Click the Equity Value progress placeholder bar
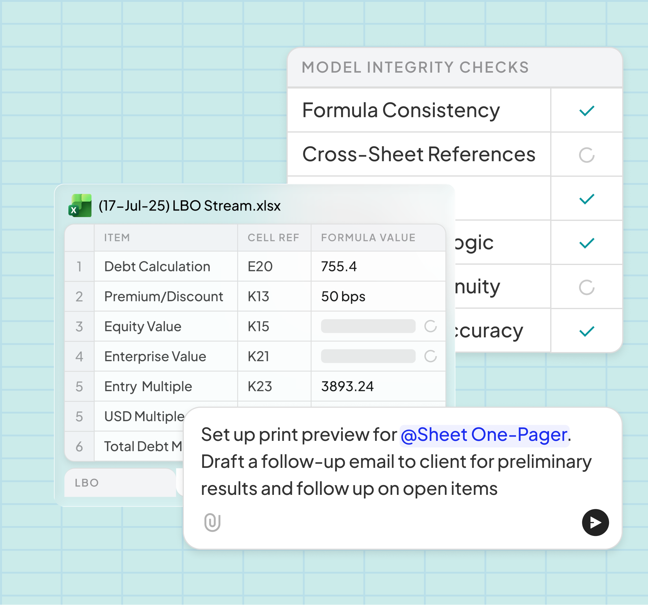The width and height of the screenshot is (648, 605). 368,326
